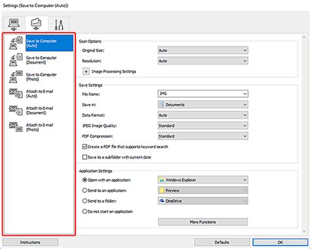The image size is (311, 249).
Task: Open the Original Size dropdown
Action: [x=203, y=50]
